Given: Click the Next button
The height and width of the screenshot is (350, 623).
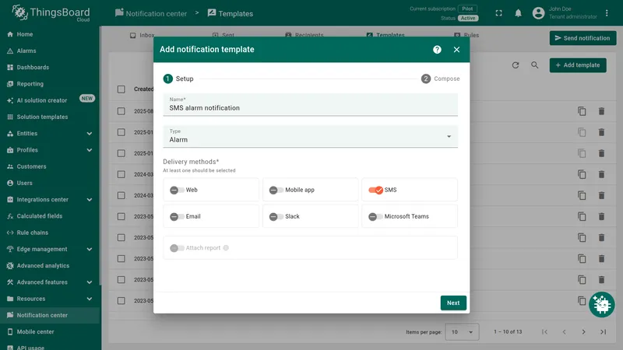Looking at the screenshot, I should pyautogui.click(x=453, y=303).
